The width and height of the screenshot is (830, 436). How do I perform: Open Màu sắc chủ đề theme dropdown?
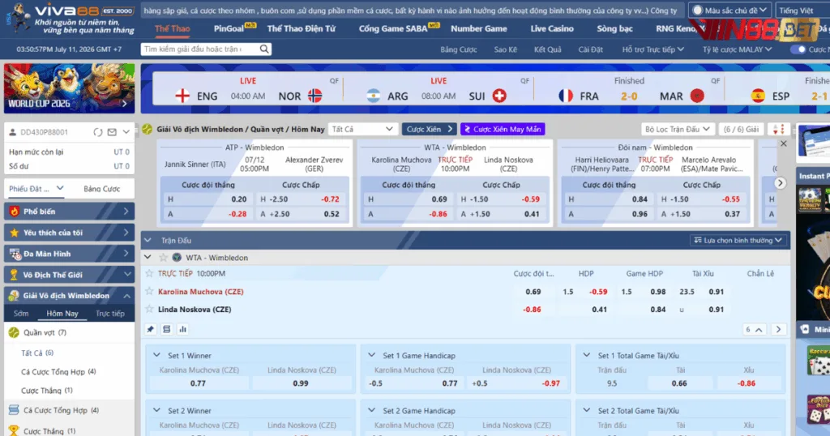[729, 10]
